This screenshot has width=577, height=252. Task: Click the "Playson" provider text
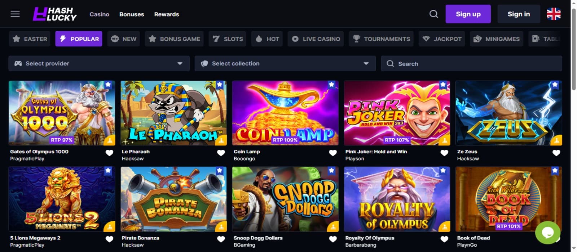(355, 158)
